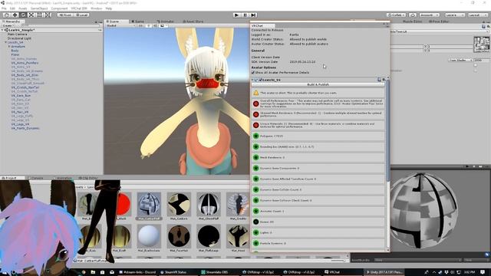The image size is (491, 276).
Task: Select the Hand tool in Unity toolbar
Action: pyautogui.click(x=7, y=15)
